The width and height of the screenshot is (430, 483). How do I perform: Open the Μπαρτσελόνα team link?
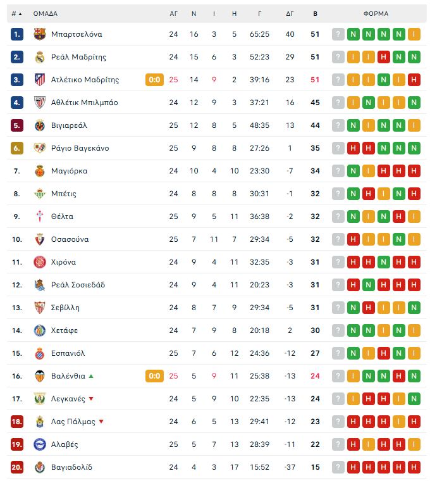coord(77,34)
